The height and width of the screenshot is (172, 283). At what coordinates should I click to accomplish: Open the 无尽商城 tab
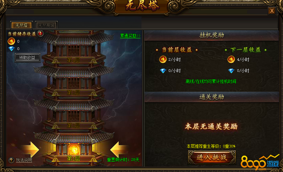46,25
